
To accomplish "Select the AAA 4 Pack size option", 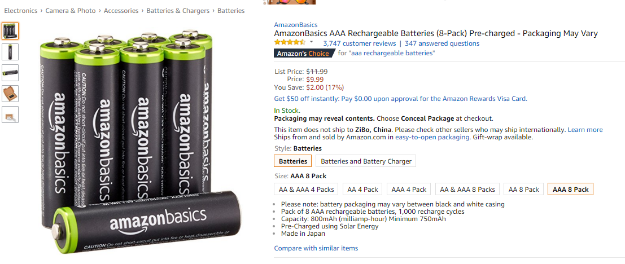I will pos(409,189).
